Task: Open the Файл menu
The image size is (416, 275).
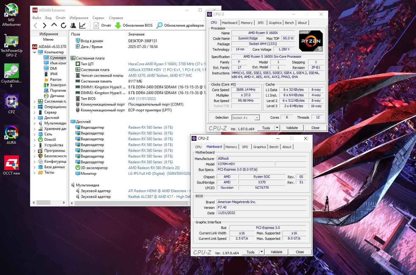Action: click(x=36, y=18)
